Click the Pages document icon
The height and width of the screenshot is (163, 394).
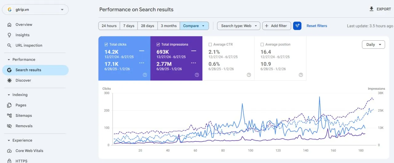coord(9,105)
